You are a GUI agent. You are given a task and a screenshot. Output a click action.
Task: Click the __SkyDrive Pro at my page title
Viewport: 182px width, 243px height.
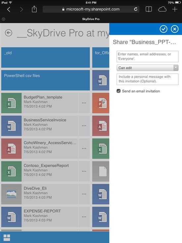(x=63, y=33)
